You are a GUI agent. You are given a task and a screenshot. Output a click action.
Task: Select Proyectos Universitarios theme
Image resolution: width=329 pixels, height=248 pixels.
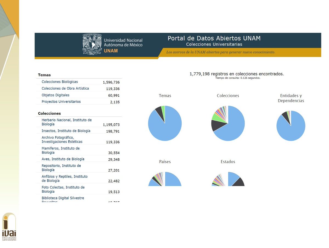pos(61,102)
